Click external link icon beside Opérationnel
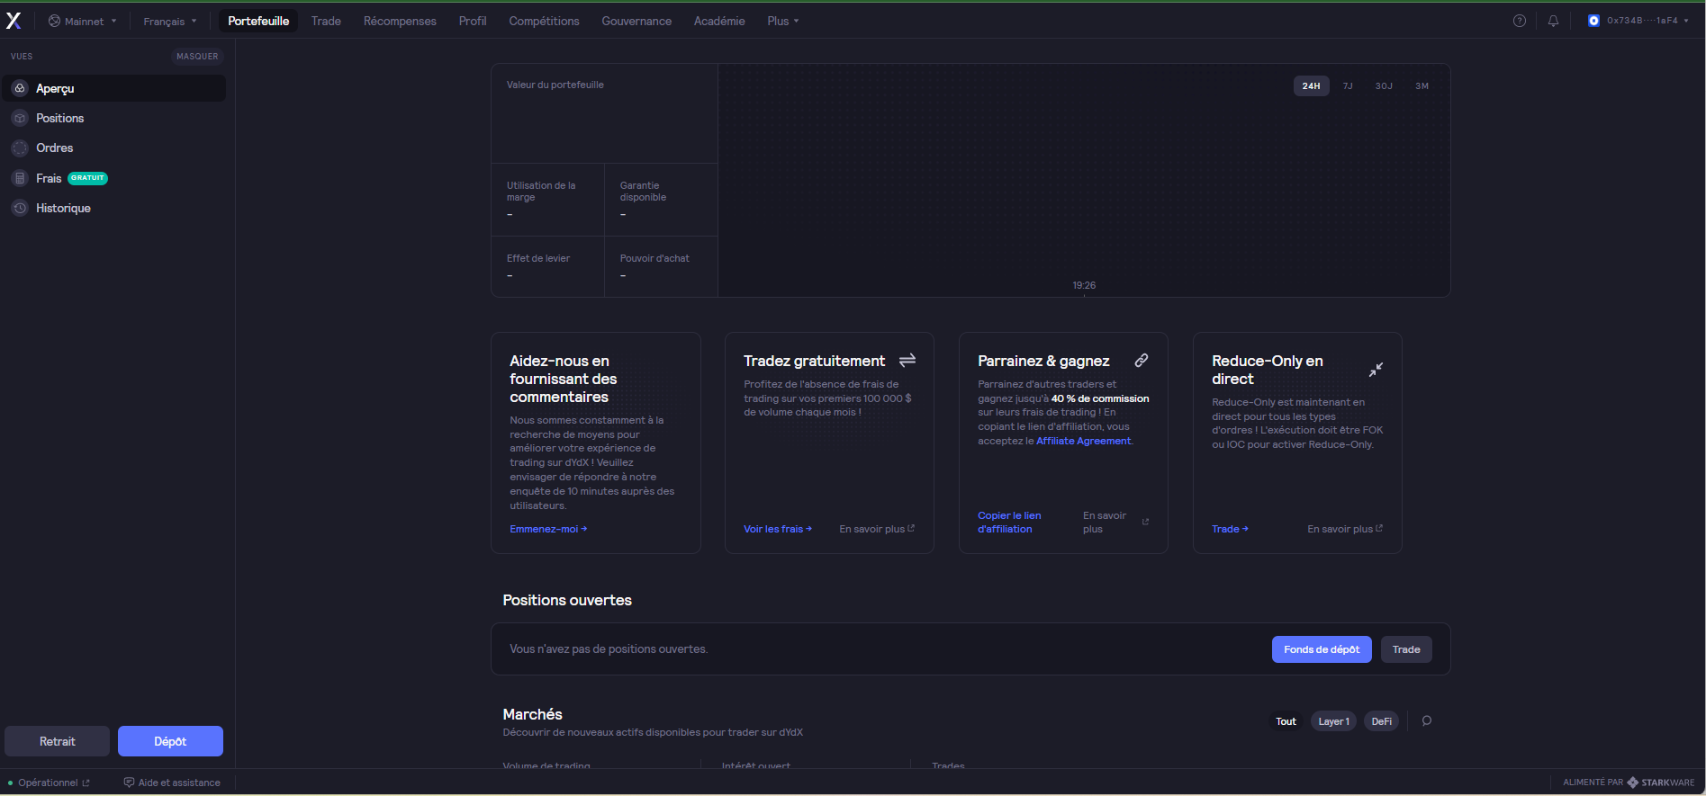The image size is (1706, 796). pyautogui.click(x=86, y=783)
